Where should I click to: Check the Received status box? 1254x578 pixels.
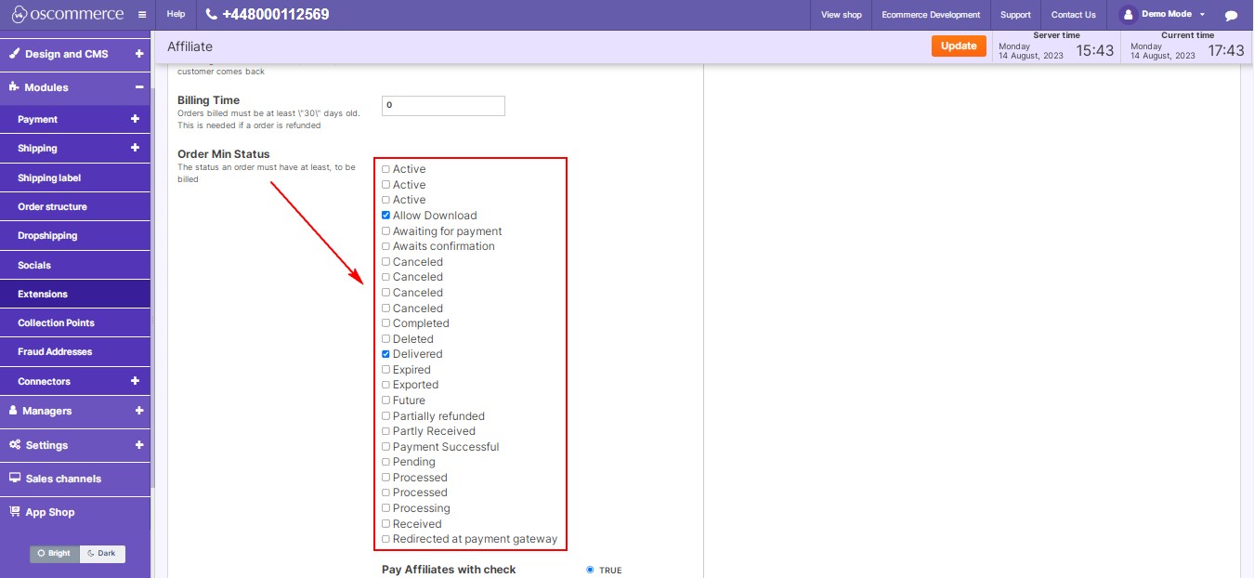(385, 524)
